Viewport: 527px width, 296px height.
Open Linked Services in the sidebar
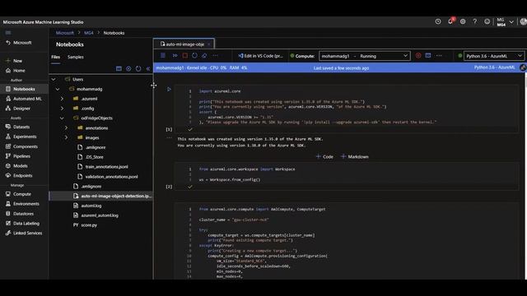[x=24, y=233]
